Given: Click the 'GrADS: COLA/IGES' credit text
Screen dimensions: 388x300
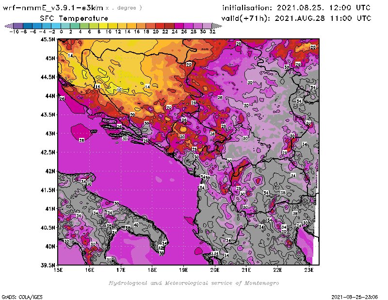Looking at the screenshot, I should tap(22, 297).
